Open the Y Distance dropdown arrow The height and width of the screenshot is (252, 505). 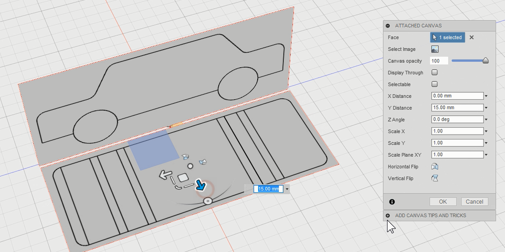coord(486,108)
